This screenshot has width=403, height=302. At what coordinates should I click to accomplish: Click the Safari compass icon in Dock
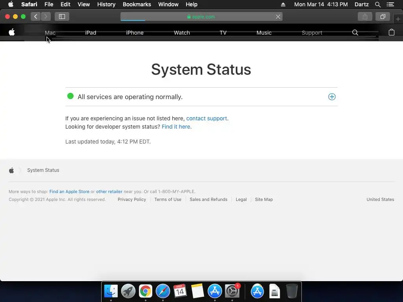pyautogui.click(x=163, y=291)
